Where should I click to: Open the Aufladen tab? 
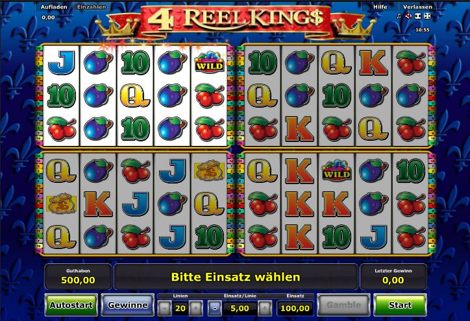[54, 6]
